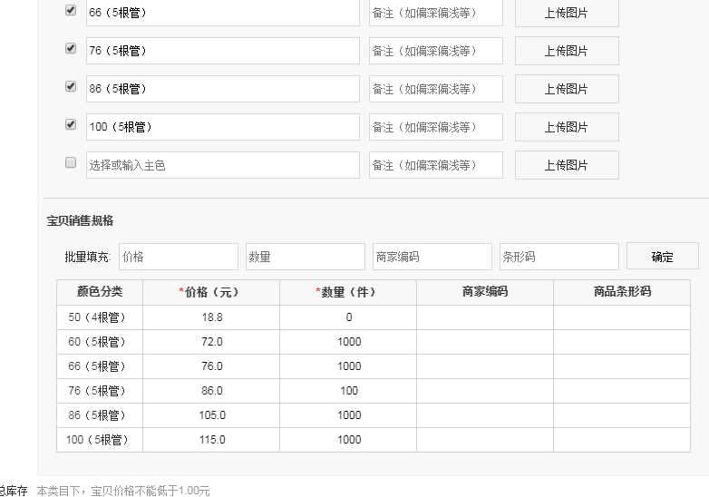Image resolution: width=709 pixels, height=497 pixels.
Task: Edit the price 18.8 for 50（4根管）
Action: (x=211, y=317)
